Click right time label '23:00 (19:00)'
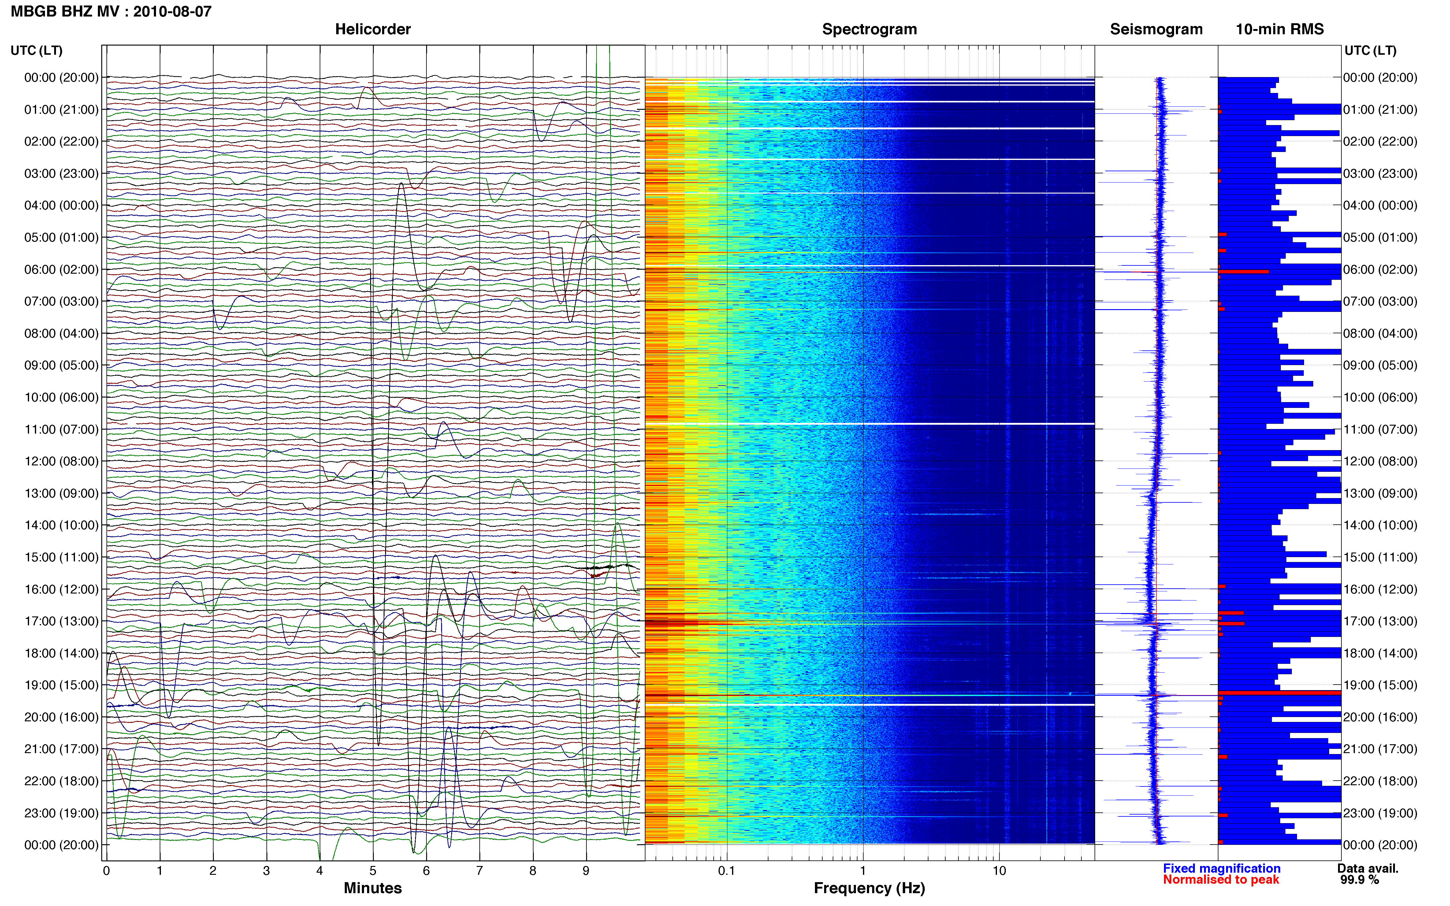1450x906 pixels. point(1380,813)
